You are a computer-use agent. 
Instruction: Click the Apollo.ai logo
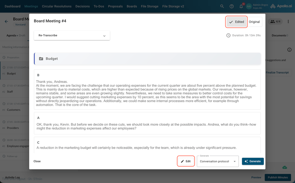coord(281,6)
